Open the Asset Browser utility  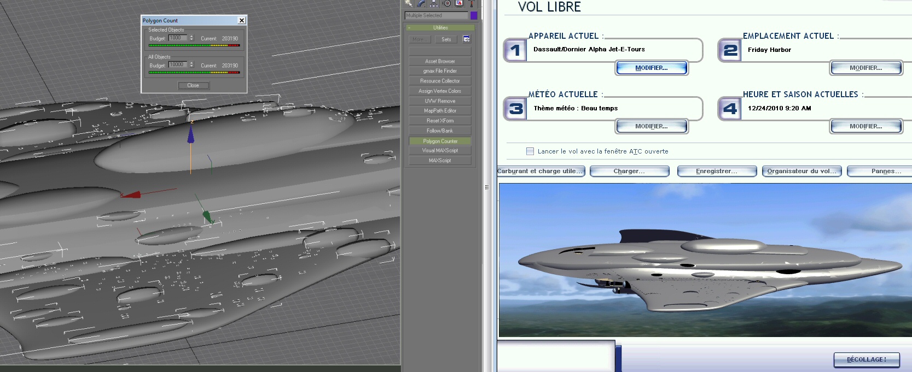tap(440, 61)
